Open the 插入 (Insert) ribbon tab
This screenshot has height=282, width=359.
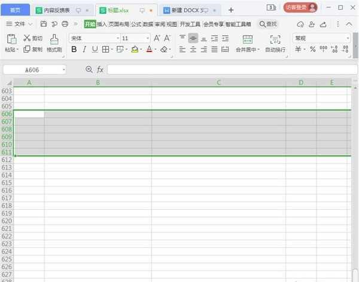(102, 24)
